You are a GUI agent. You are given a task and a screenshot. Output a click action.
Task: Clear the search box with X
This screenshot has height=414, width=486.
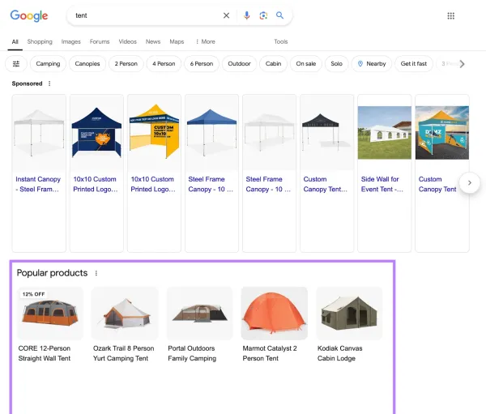tap(226, 15)
